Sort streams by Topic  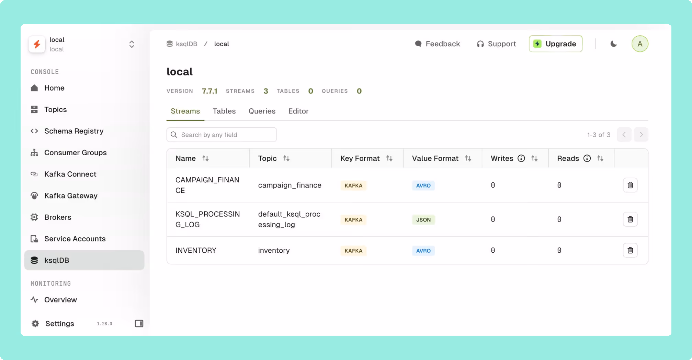[x=286, y=158]
